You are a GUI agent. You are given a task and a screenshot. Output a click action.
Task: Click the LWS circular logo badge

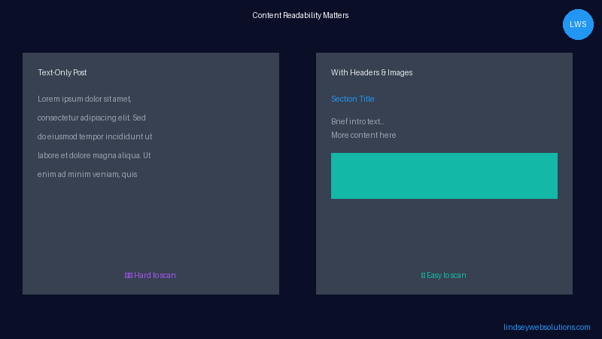click(x=578, y=24)
